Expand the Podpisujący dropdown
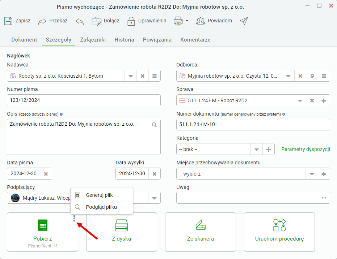Viewport: 337px width, 259px height. pyautogui.click(x=154, y=198)
